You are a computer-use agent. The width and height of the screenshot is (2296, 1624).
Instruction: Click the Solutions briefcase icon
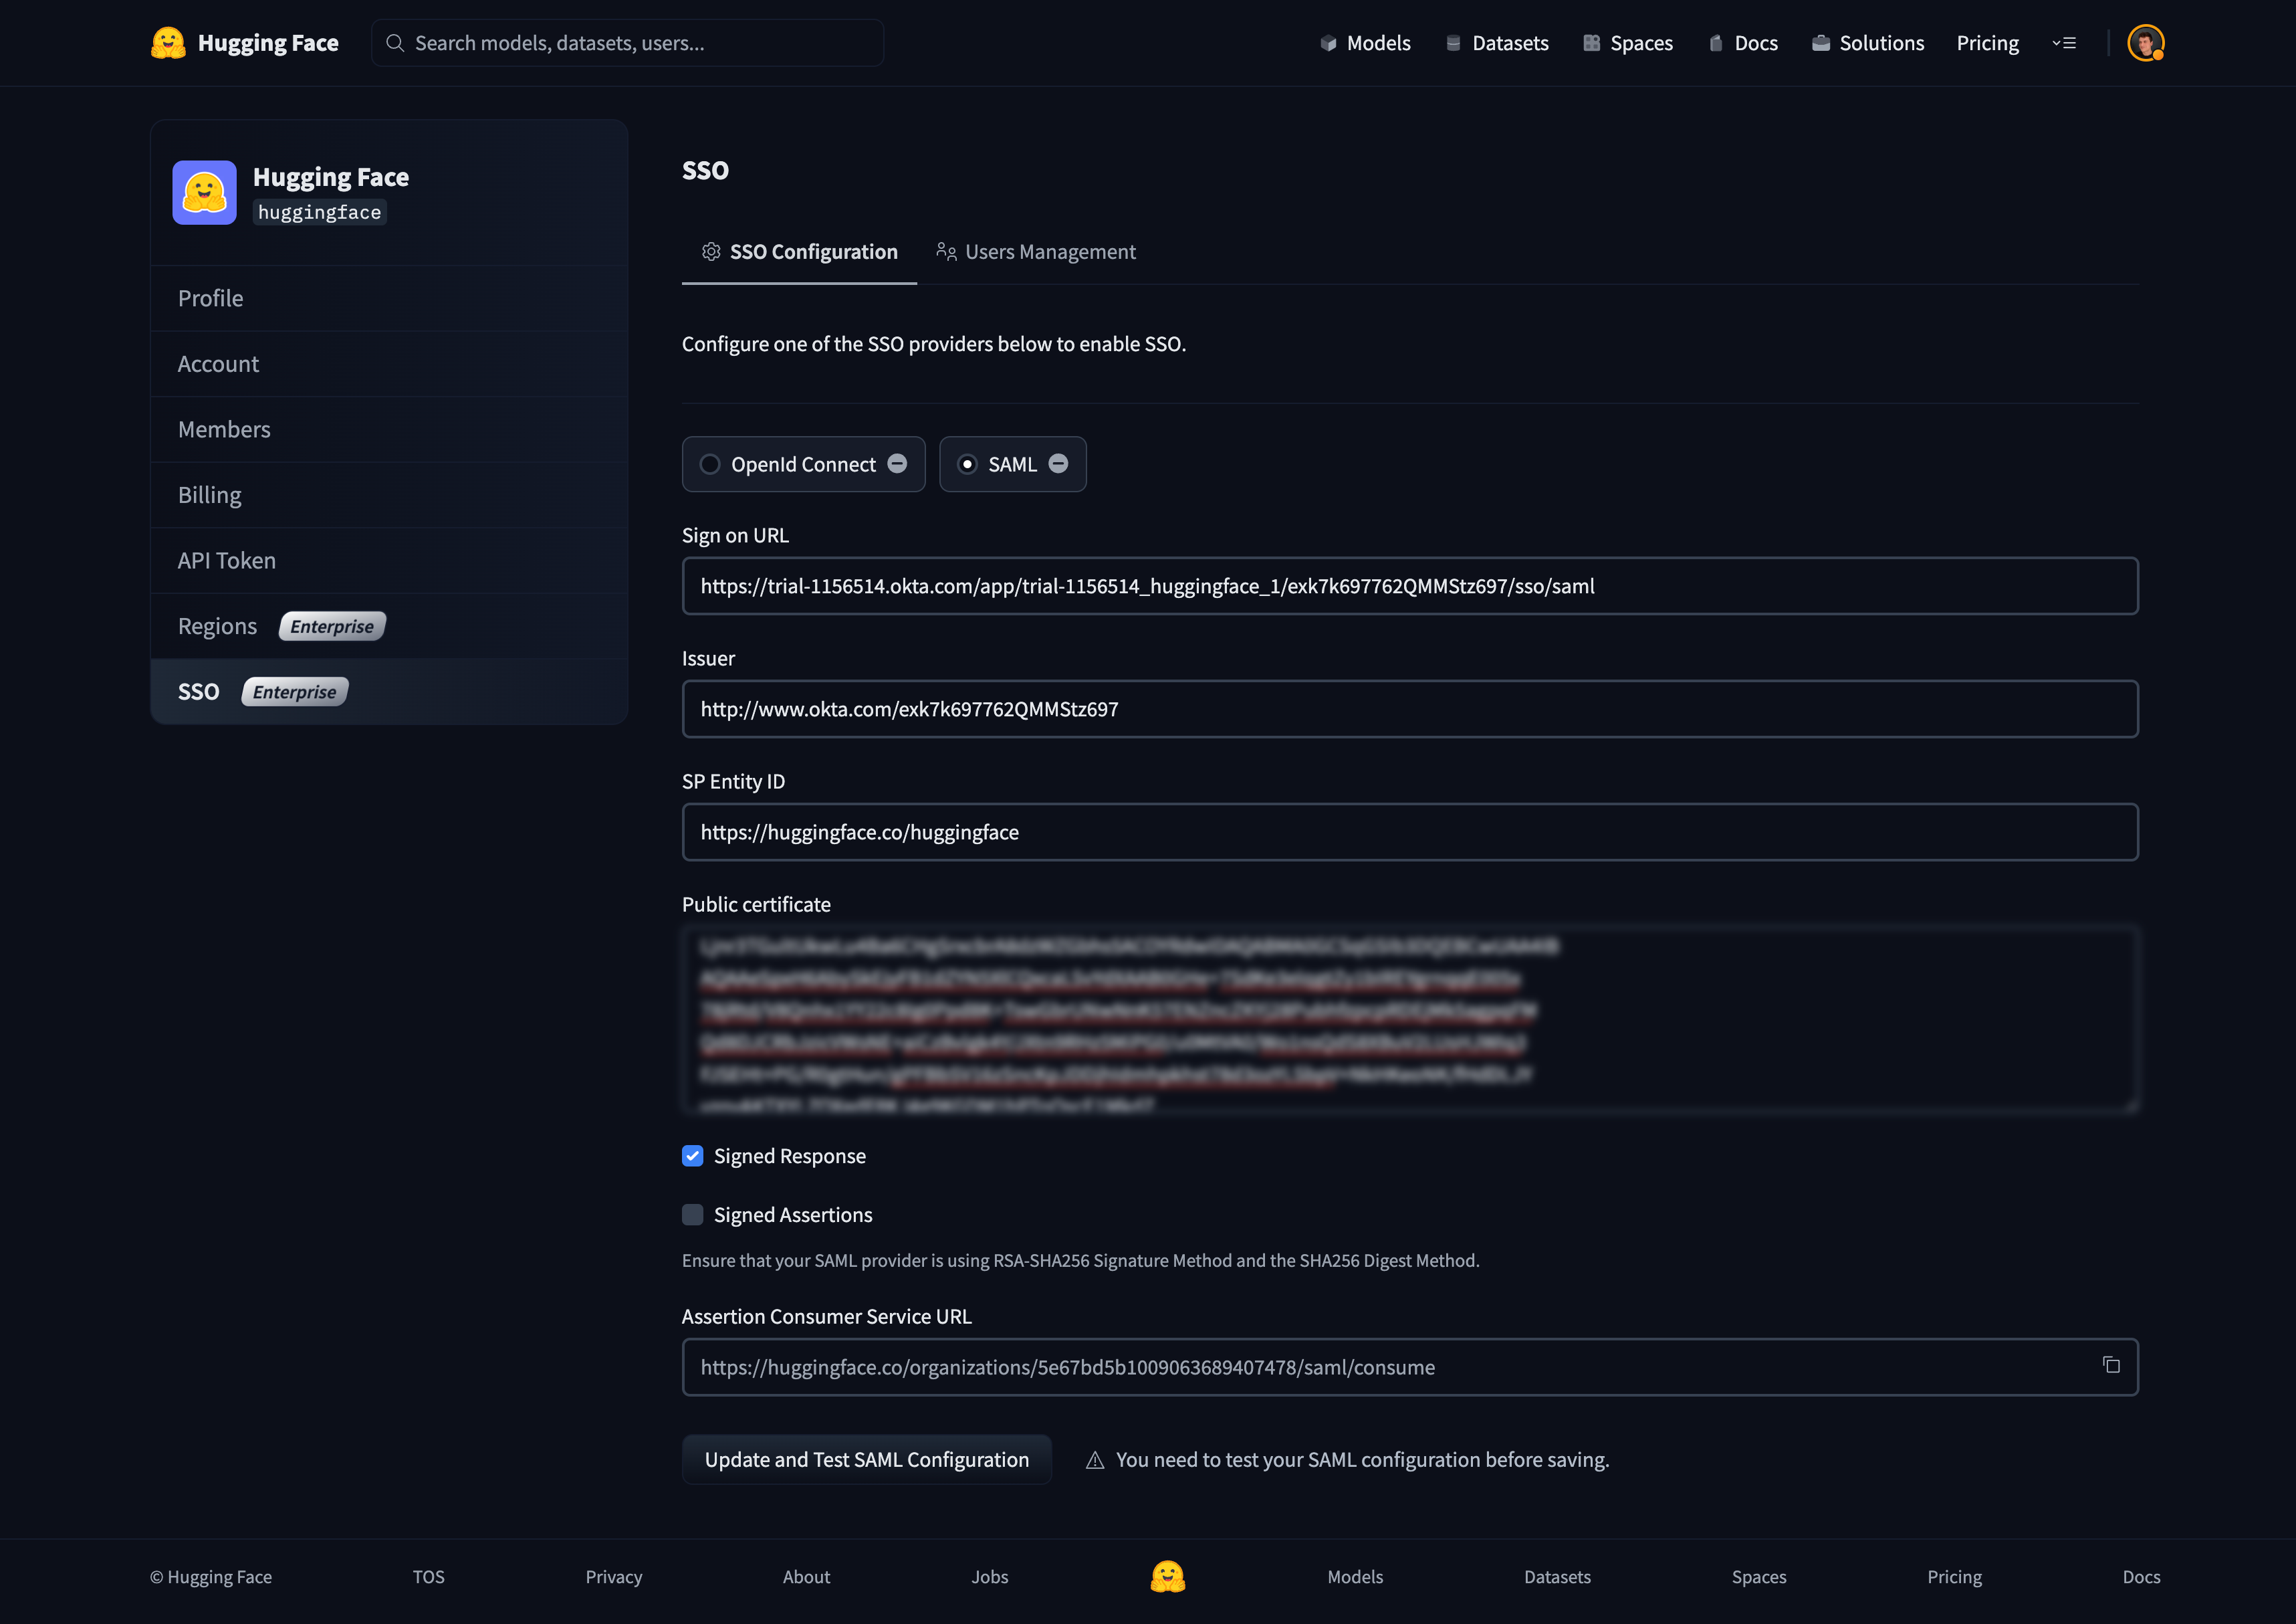pyautogui.click(x=1821, y=43)
